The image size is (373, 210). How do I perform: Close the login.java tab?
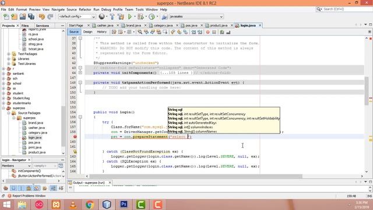coord(260,26)
